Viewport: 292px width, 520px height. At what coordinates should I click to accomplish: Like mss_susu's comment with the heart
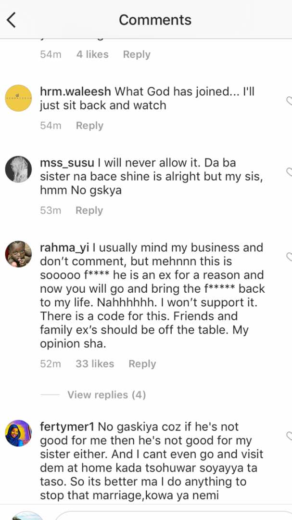point(289,172)
